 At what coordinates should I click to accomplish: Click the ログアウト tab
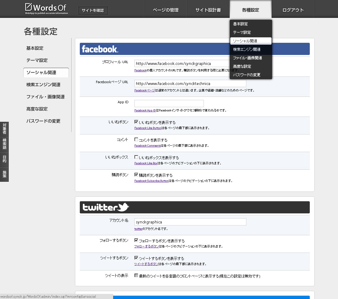[x=293, y=10]
